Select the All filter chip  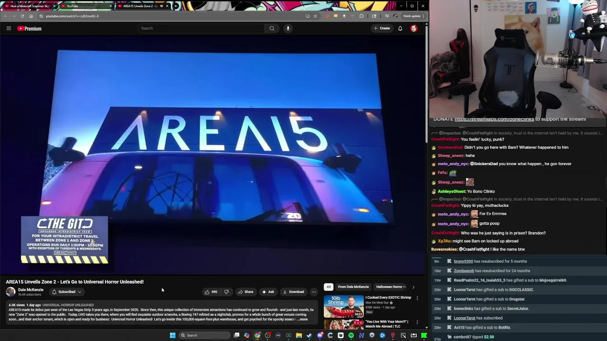click(x=328, y=287)
